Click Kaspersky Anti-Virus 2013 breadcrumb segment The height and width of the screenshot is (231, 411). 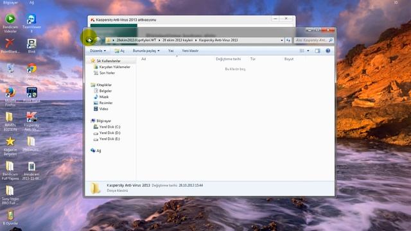pos(218,40)
